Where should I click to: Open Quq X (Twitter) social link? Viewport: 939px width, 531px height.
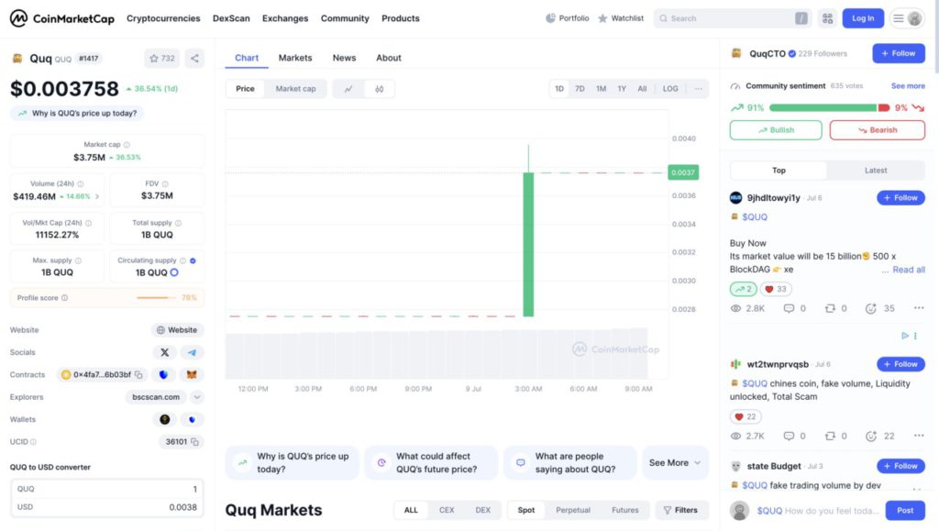(x=165, y=352)
